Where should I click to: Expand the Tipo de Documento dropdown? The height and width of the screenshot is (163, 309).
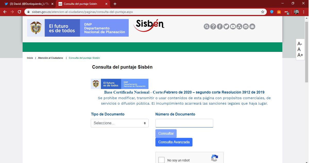point(120,123)
